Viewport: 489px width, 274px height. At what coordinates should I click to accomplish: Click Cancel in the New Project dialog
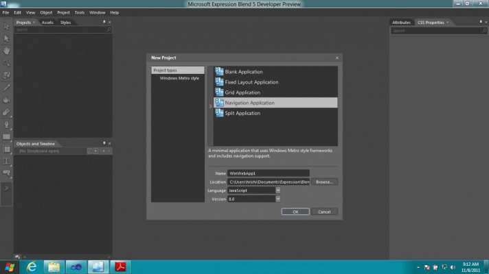324,212
